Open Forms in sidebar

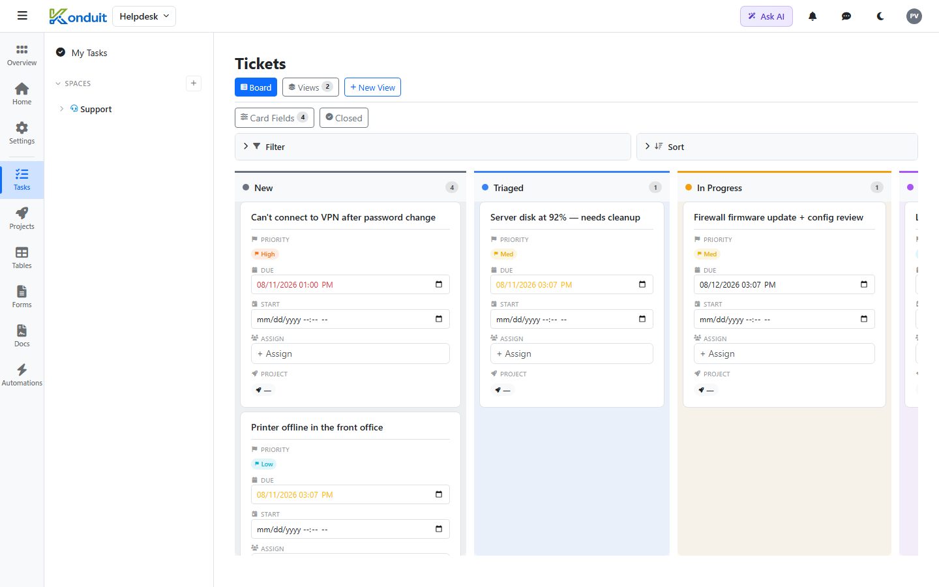(22, 297)
